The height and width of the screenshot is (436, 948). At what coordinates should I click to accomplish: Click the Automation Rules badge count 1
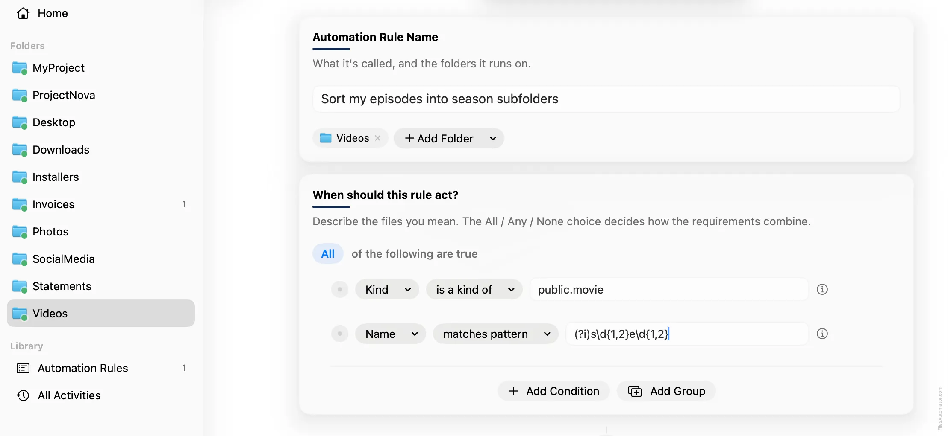click(184, 368)
